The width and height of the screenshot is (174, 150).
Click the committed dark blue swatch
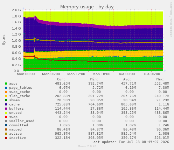6,125
